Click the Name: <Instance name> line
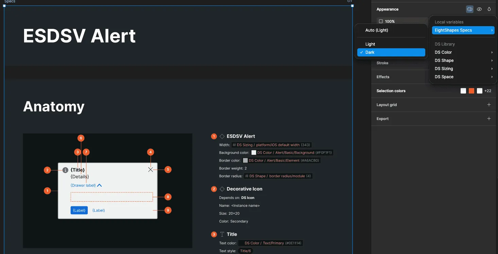498x254 pixels. click(239, 206)
